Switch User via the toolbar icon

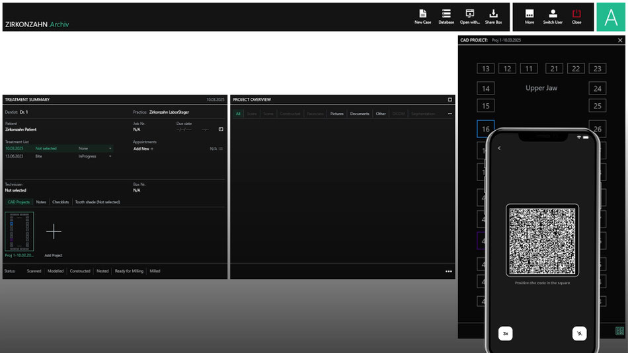point(553,16)
